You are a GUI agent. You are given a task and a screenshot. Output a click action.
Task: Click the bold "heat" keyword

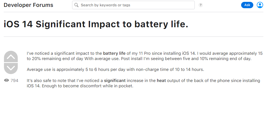pos(161,80)
